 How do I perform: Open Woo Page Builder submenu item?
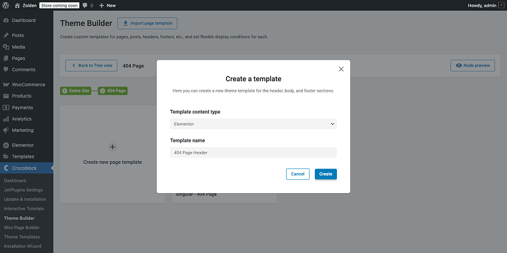pyautogui.click(x=21, y=228)
